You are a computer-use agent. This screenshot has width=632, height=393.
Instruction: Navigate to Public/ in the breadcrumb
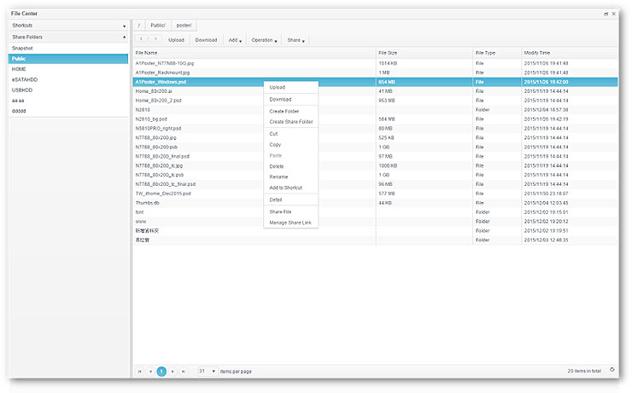[157, 26]
